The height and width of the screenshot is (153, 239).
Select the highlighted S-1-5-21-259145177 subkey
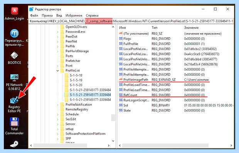click(90, 95)
